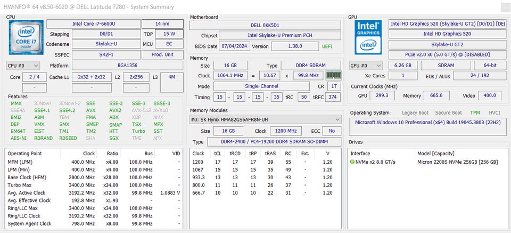Click the green memory module chip icon
This screenshot has width=511, height=233.
click(333, 75)
